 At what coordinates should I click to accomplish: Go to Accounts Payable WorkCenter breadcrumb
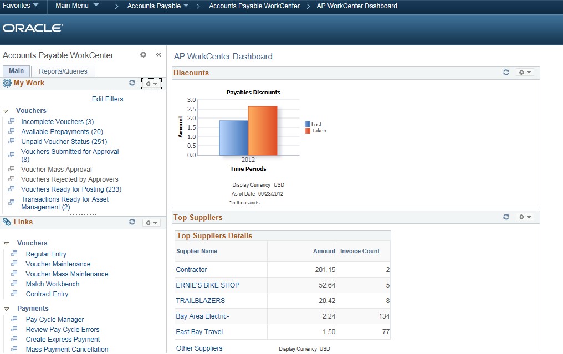(x=254, y=6)
